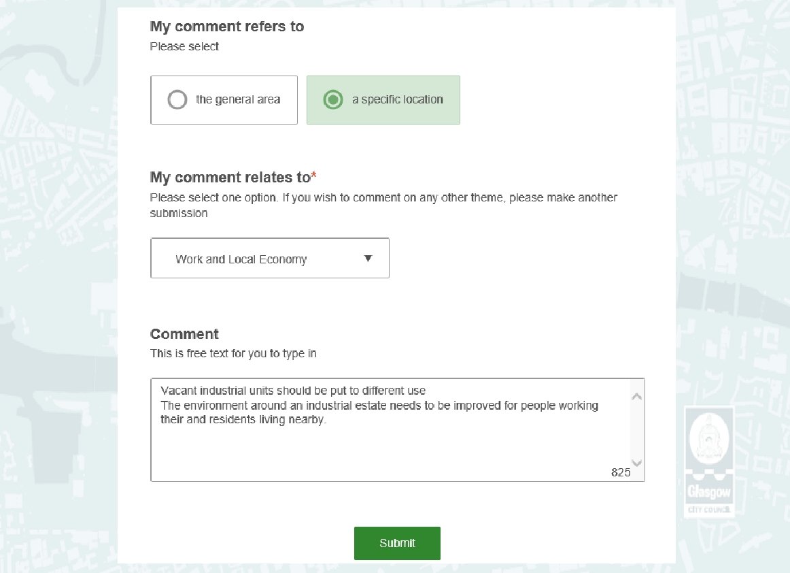
Task: Click the 'a specific location' radio circle
Action: (332, 100)
